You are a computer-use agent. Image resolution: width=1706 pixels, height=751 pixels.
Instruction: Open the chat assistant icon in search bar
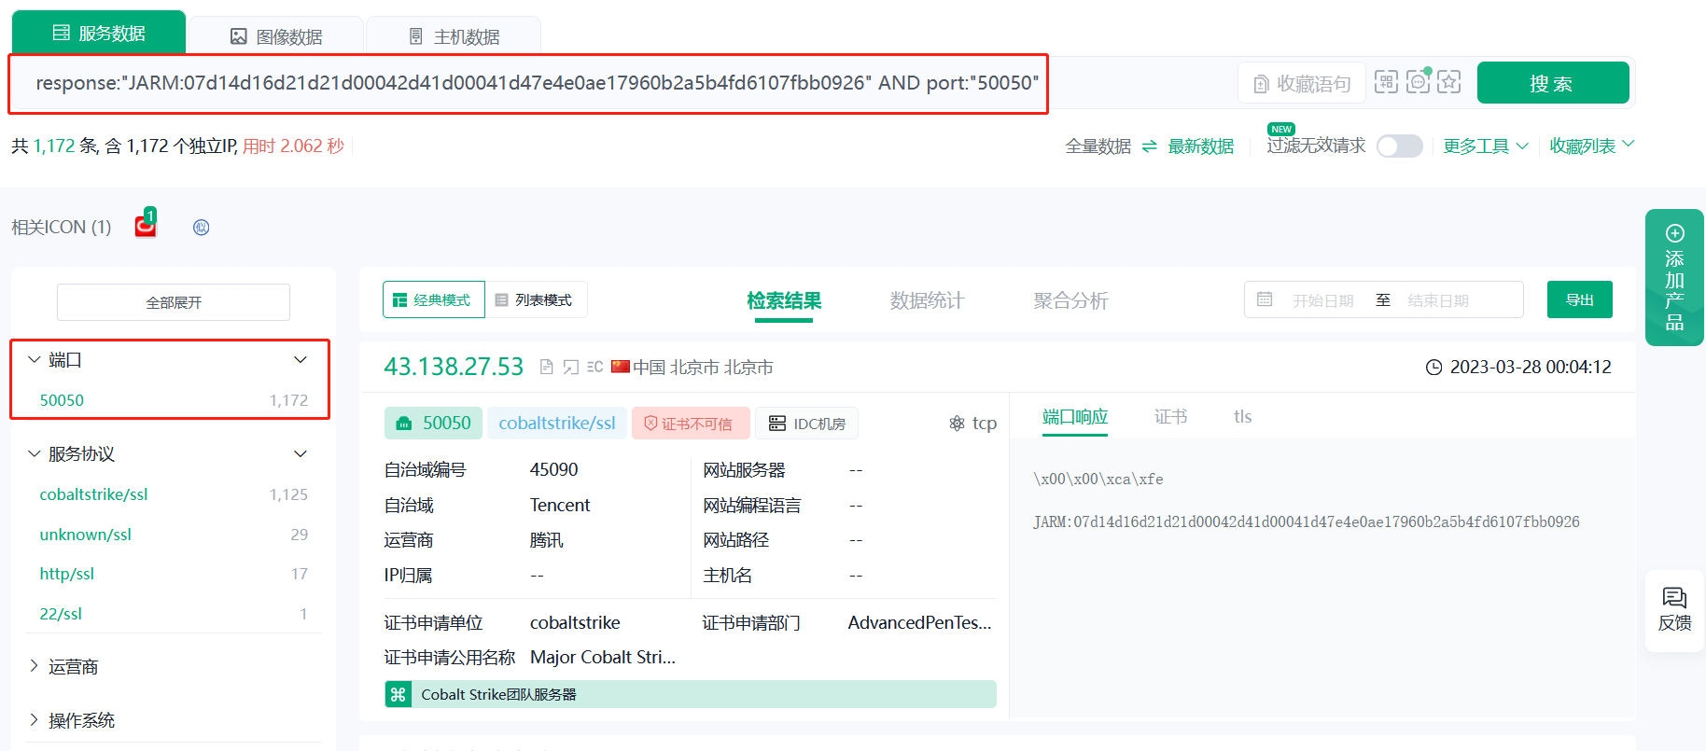coord(1418,82)
